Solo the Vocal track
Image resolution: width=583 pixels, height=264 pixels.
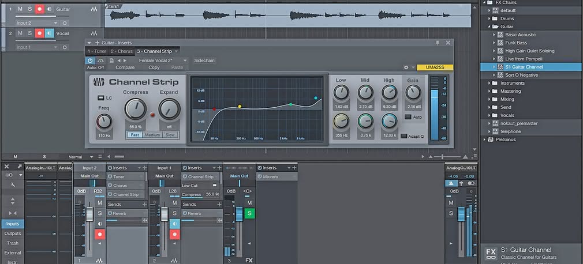pos(29,33)
